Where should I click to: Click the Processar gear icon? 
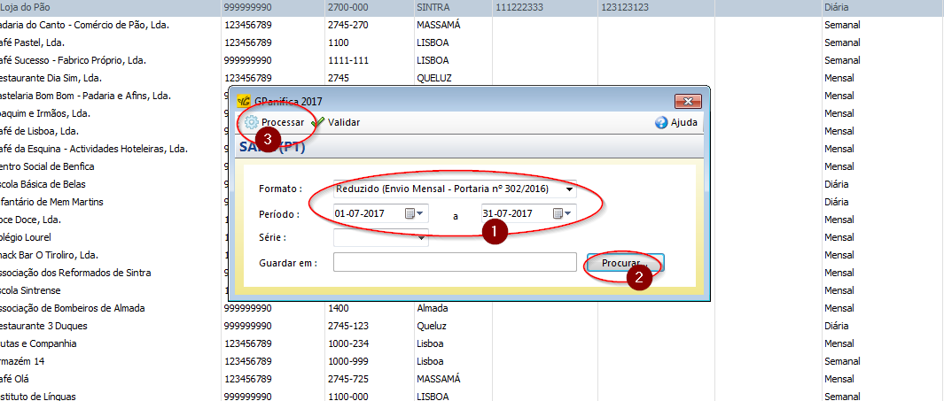(x=252, y=123)
